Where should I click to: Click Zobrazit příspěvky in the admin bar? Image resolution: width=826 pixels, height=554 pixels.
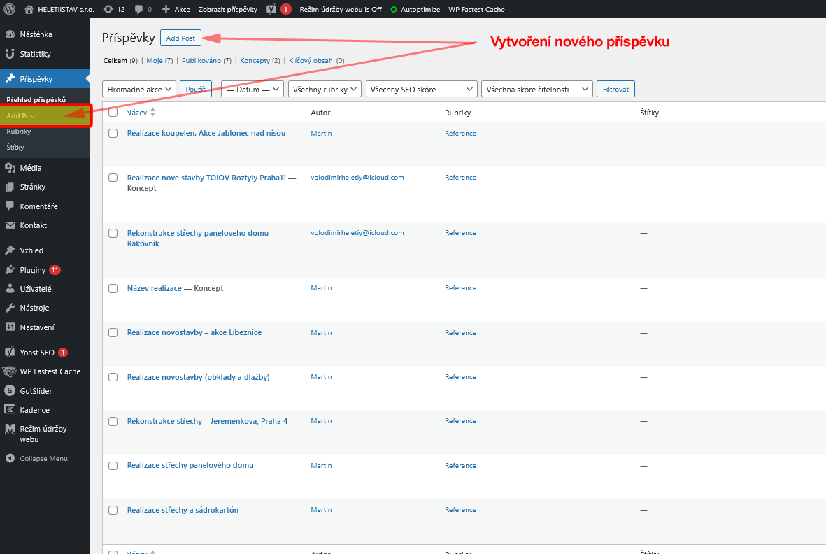(228, 10)
